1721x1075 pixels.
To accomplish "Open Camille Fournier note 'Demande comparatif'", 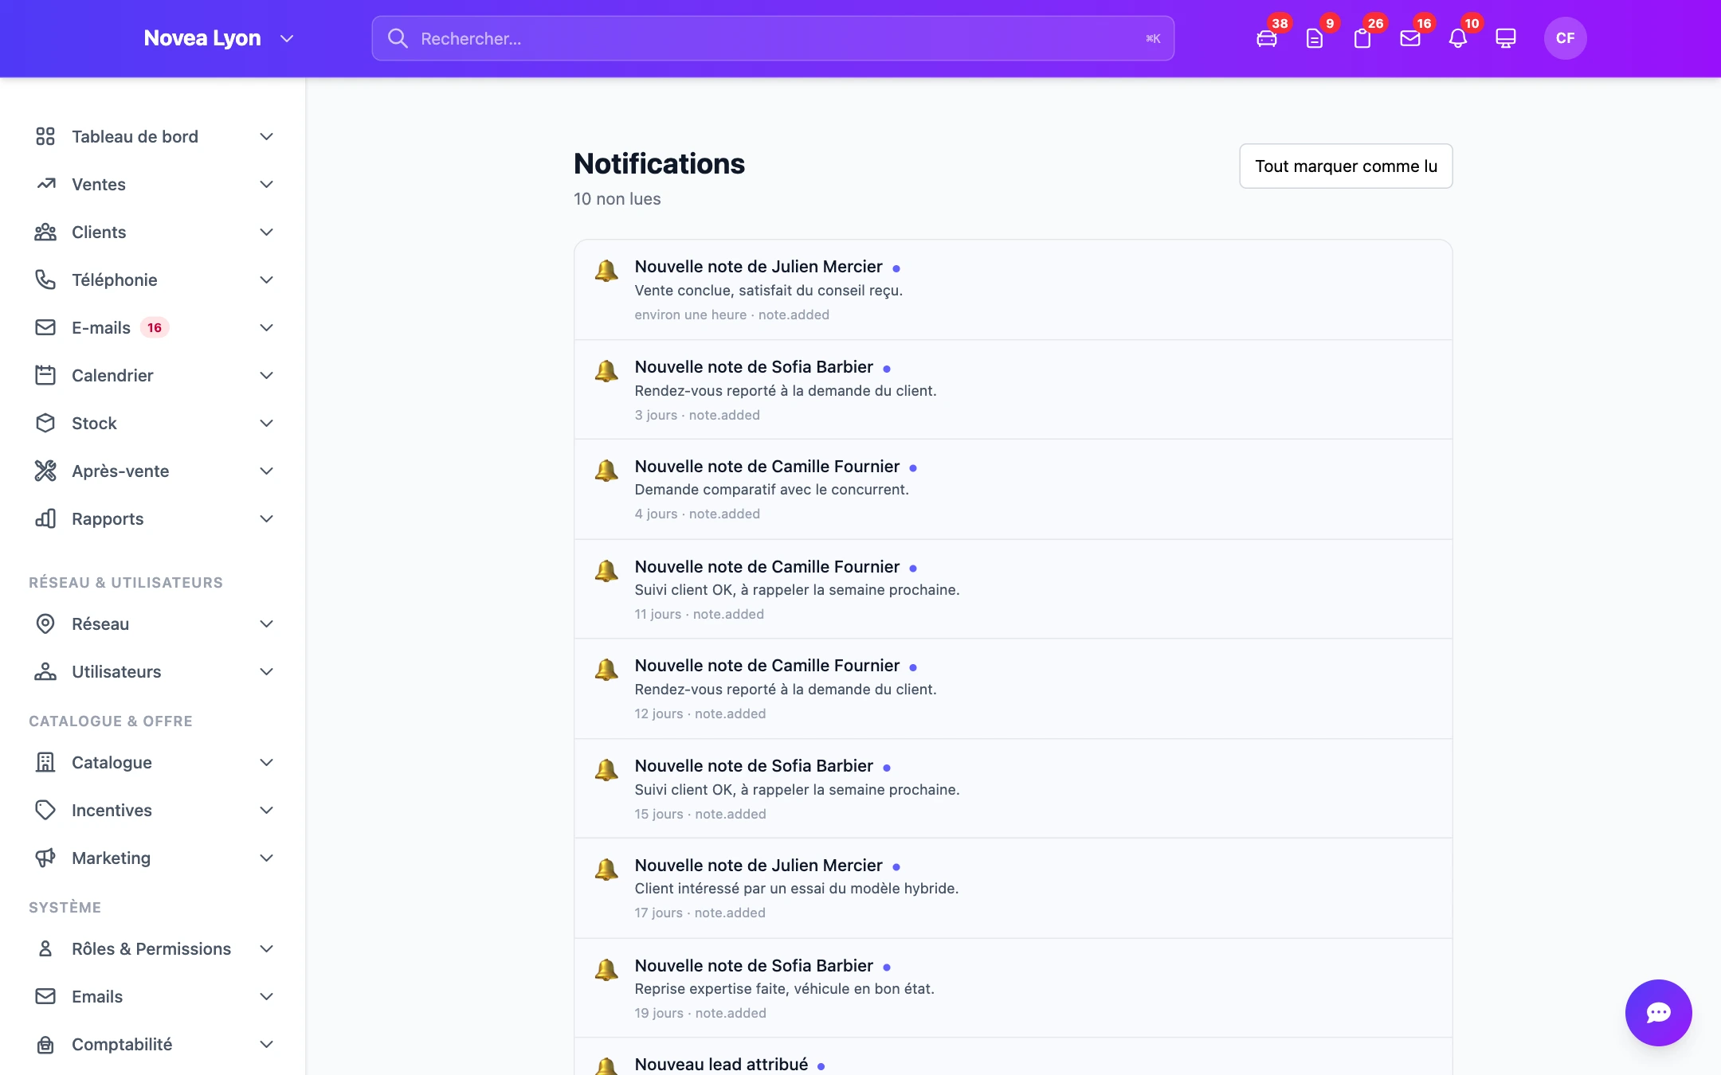I will (x=1013, y=489).
